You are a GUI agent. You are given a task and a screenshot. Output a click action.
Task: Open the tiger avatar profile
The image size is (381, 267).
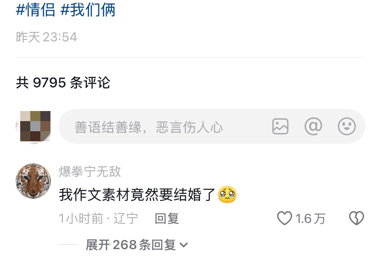click(x=33, y=181)
